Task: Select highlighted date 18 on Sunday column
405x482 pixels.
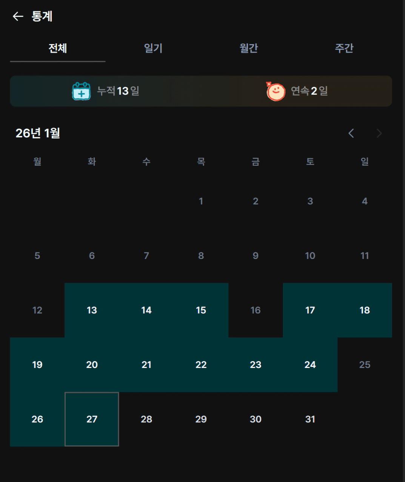Action: (365, 310)
